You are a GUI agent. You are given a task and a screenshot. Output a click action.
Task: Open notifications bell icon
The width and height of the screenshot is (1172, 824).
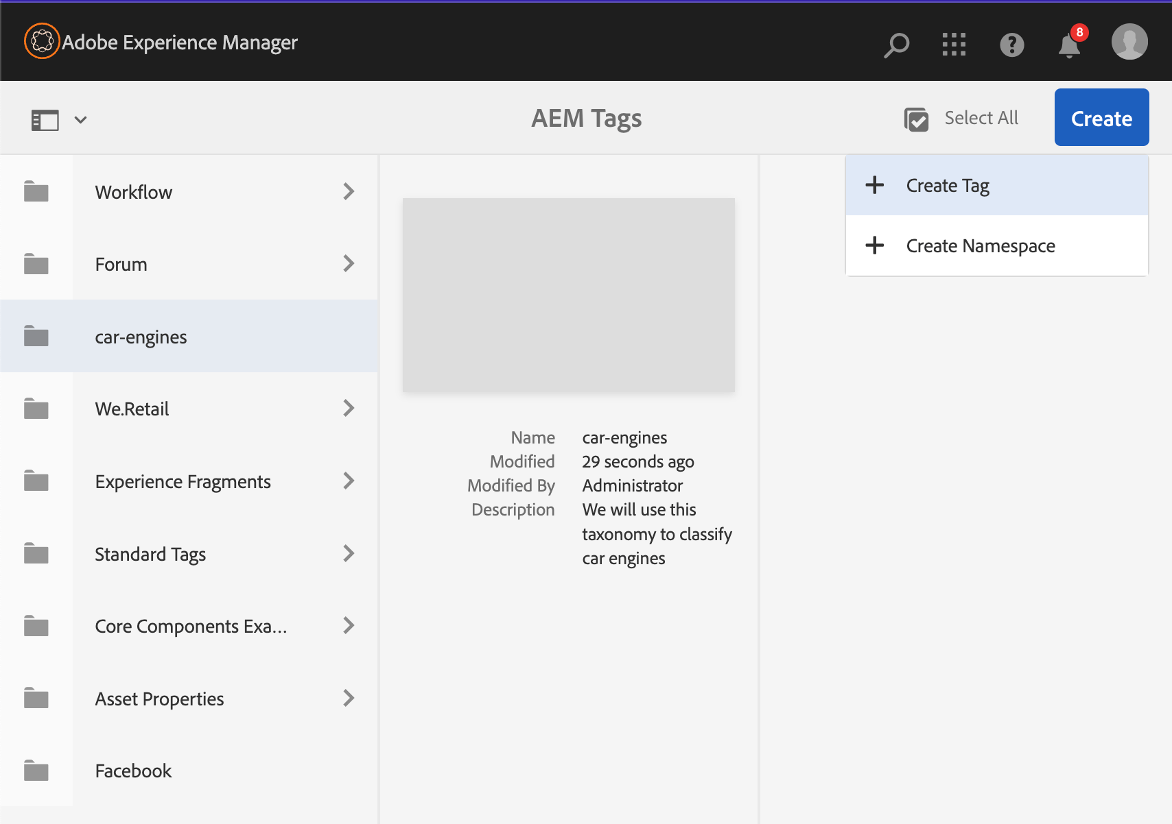[x=1070, y=45]
